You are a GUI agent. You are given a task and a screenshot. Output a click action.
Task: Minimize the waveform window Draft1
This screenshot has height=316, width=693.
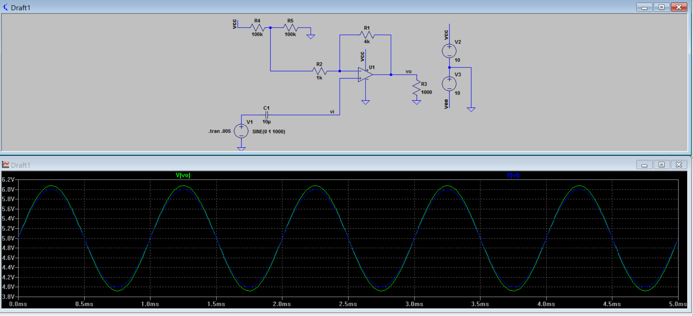(x=644, y=165)
